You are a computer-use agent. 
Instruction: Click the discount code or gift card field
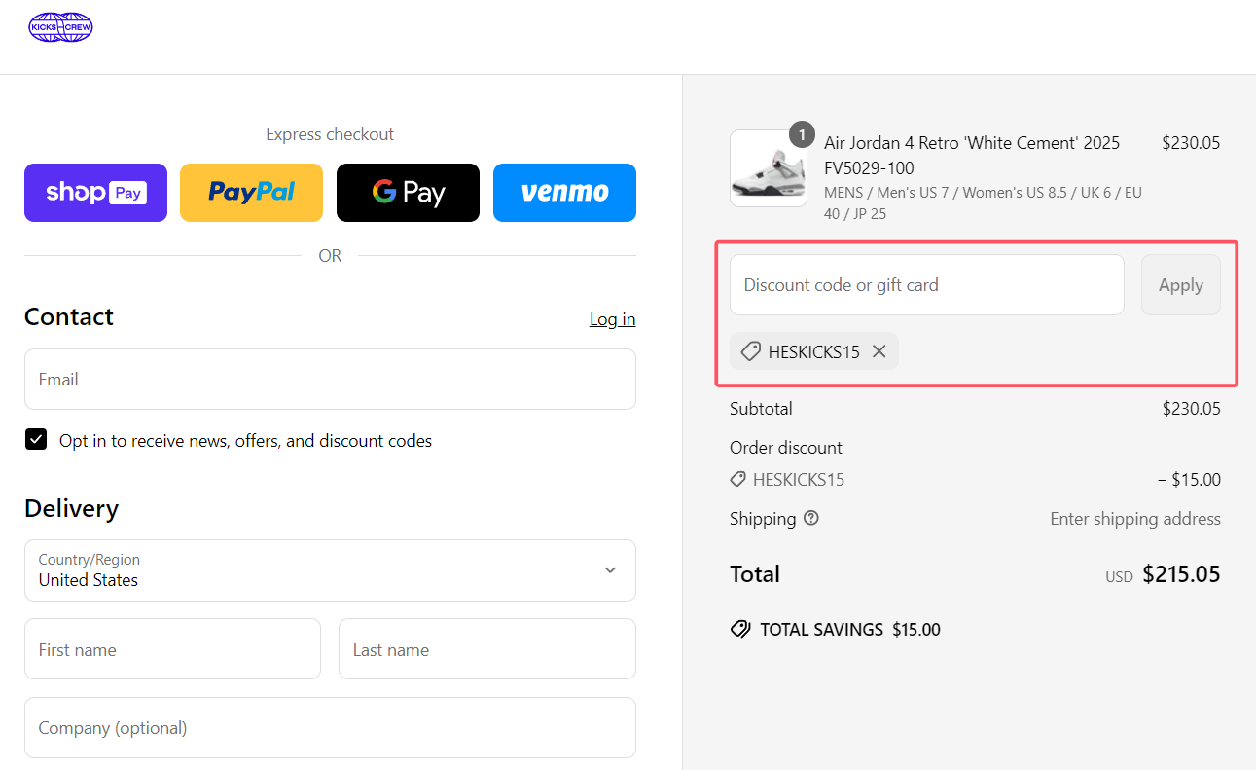926,285
